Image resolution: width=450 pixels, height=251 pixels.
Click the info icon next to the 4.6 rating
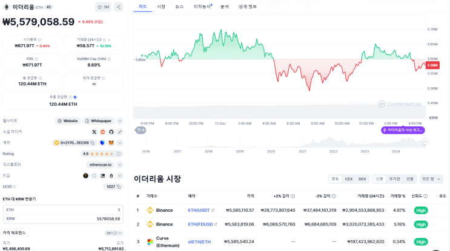point(119,154)
